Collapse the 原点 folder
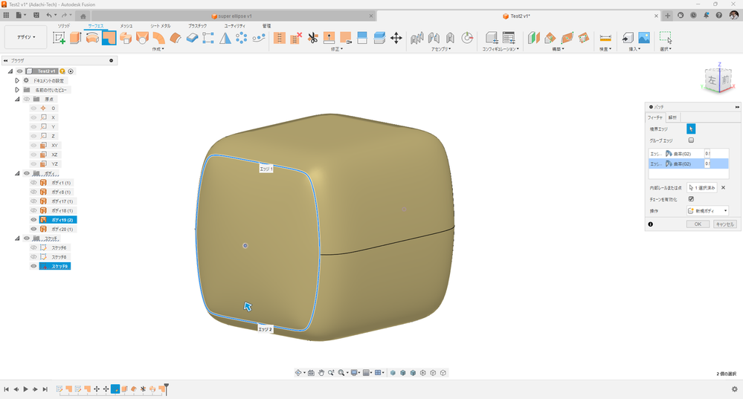The width and height of the screenshot is (743, 399). [18, 99]
